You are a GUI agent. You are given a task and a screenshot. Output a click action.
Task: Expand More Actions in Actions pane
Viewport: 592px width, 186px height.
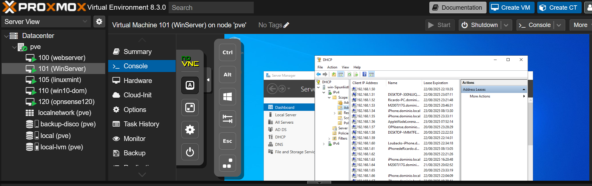tap(494, 96)
